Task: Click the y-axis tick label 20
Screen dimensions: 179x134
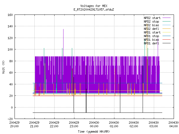Action: 11,96
